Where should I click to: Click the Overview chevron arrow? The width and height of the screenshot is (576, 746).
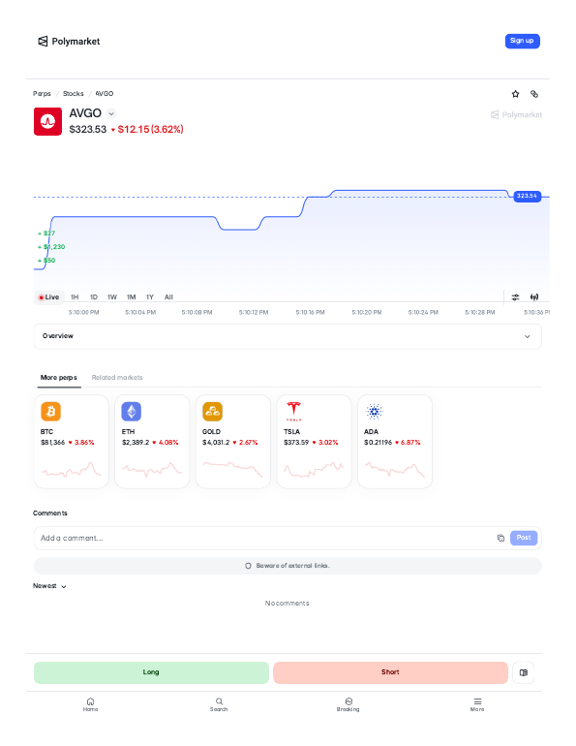527,336
